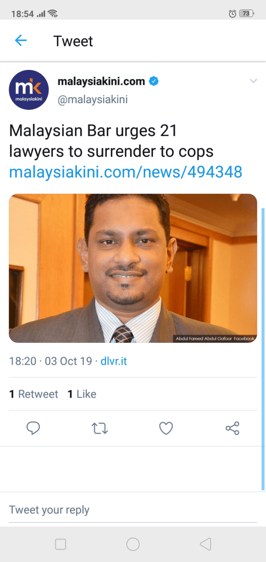Tap the Android recent apps square button
The height and width of the screenshot is (562, 266).
click(x=61, y=544)
